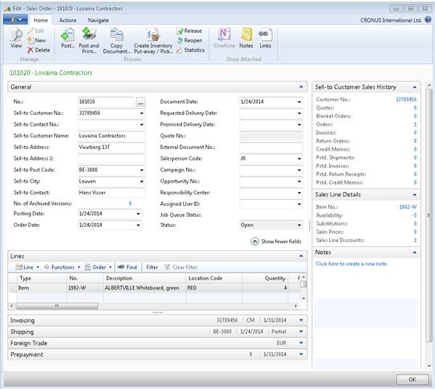Open the help question mark icon
The height and width of the screenshot is (389, 435).
click(428, 20)
